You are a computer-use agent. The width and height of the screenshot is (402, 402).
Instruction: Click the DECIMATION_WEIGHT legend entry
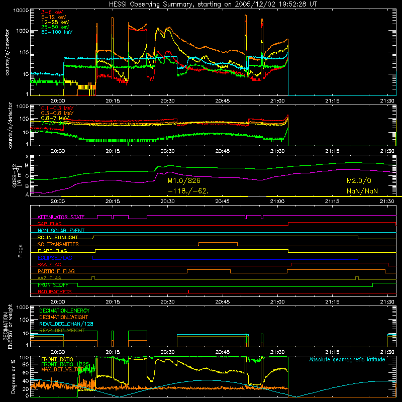64,318
